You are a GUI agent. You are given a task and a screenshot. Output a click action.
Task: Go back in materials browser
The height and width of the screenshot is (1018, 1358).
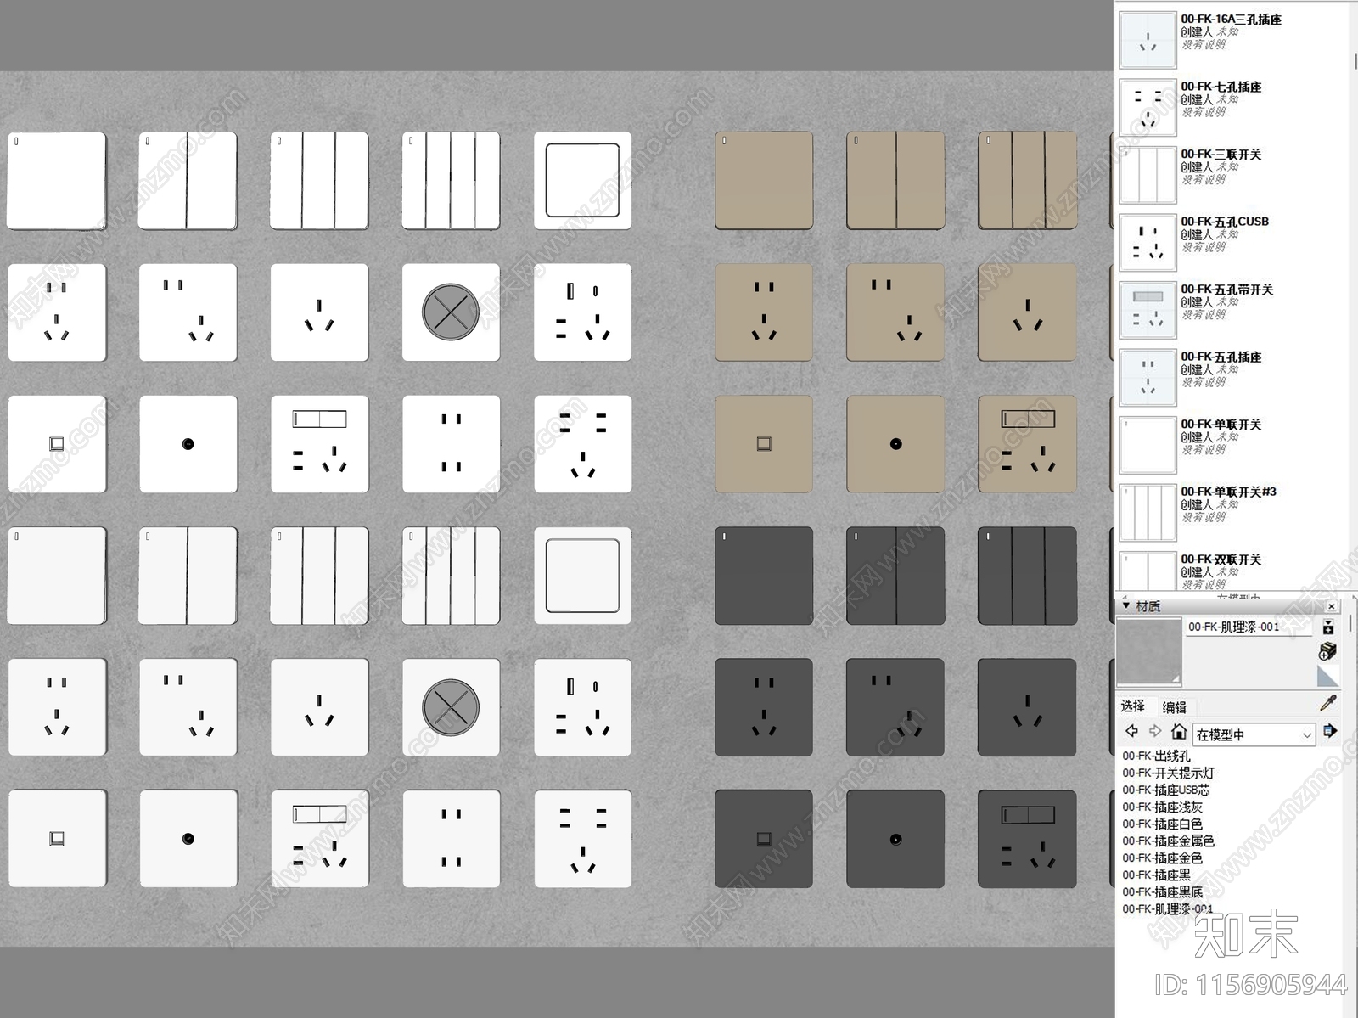point(1131,731)
